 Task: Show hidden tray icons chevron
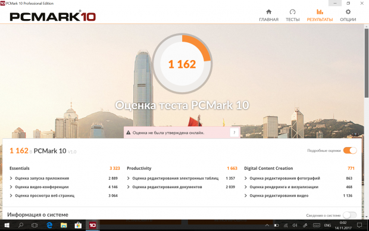(x=267, y=226)
